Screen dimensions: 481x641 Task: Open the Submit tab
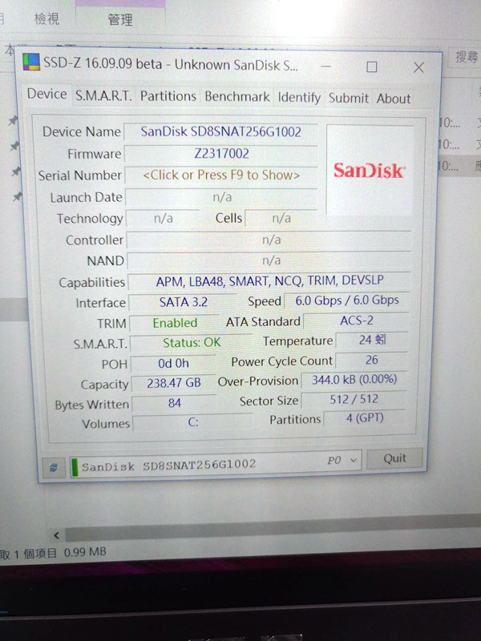tap(349, 98)
